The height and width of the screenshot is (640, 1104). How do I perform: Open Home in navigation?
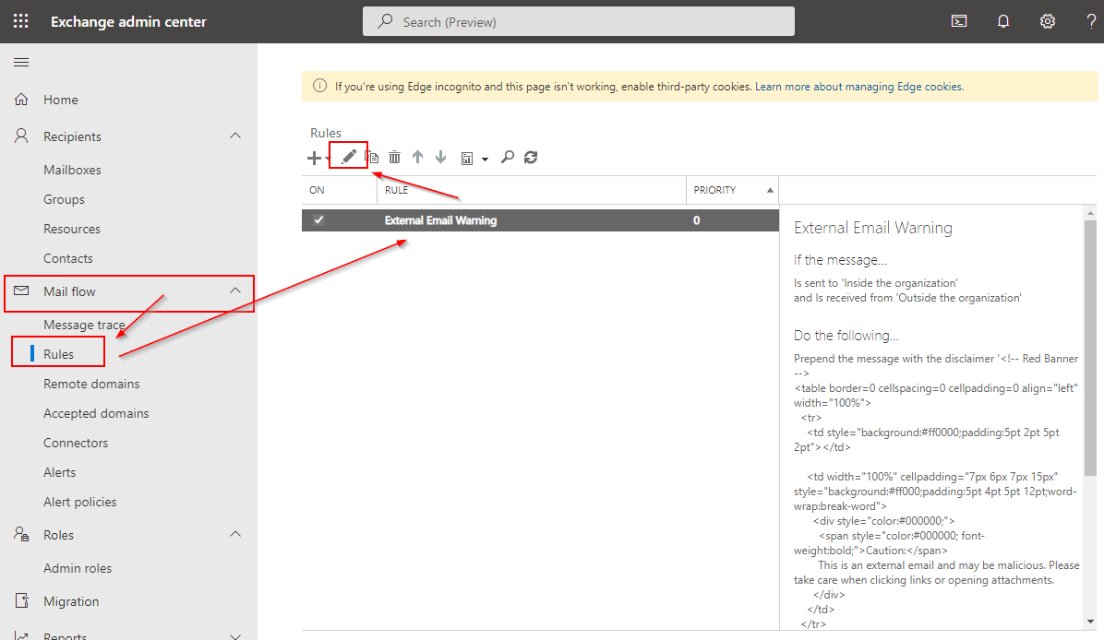tap(61, 100)
